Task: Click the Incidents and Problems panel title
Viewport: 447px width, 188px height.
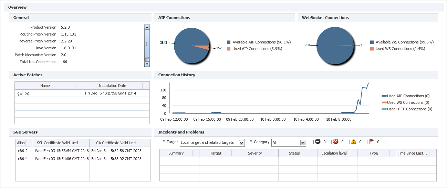Action: coord(181,132)
